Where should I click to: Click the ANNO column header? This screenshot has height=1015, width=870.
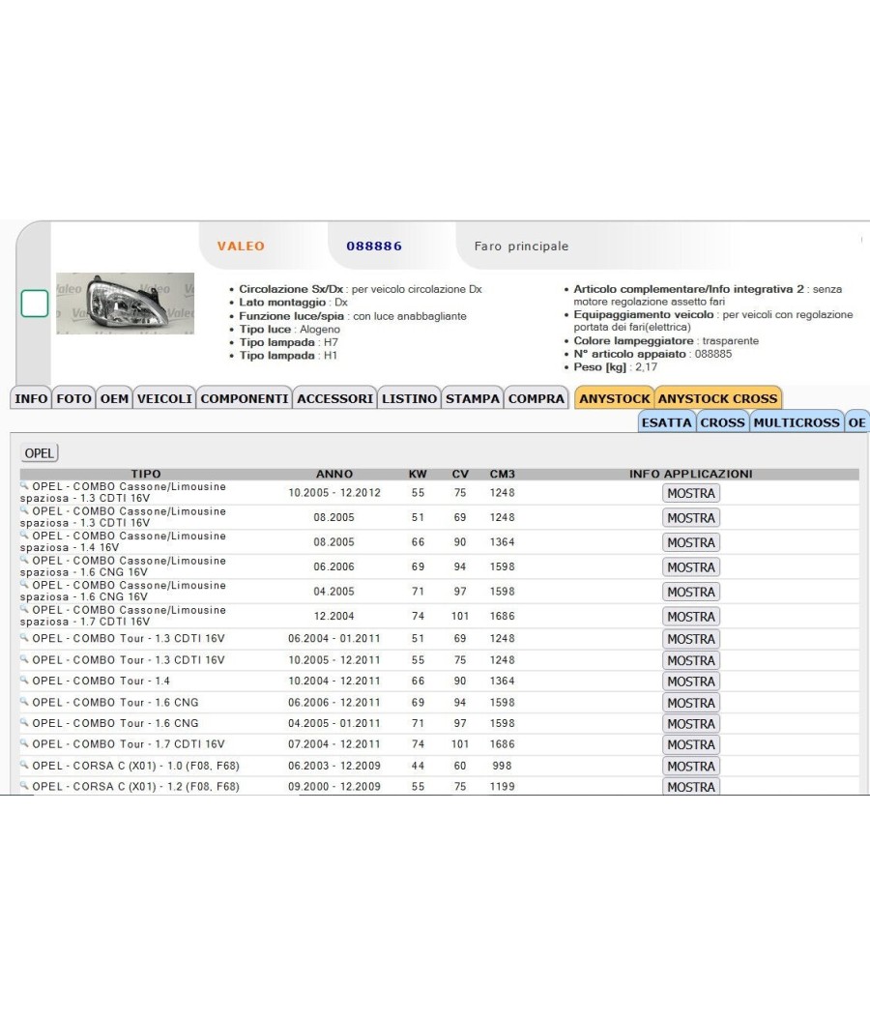(334, 474)
